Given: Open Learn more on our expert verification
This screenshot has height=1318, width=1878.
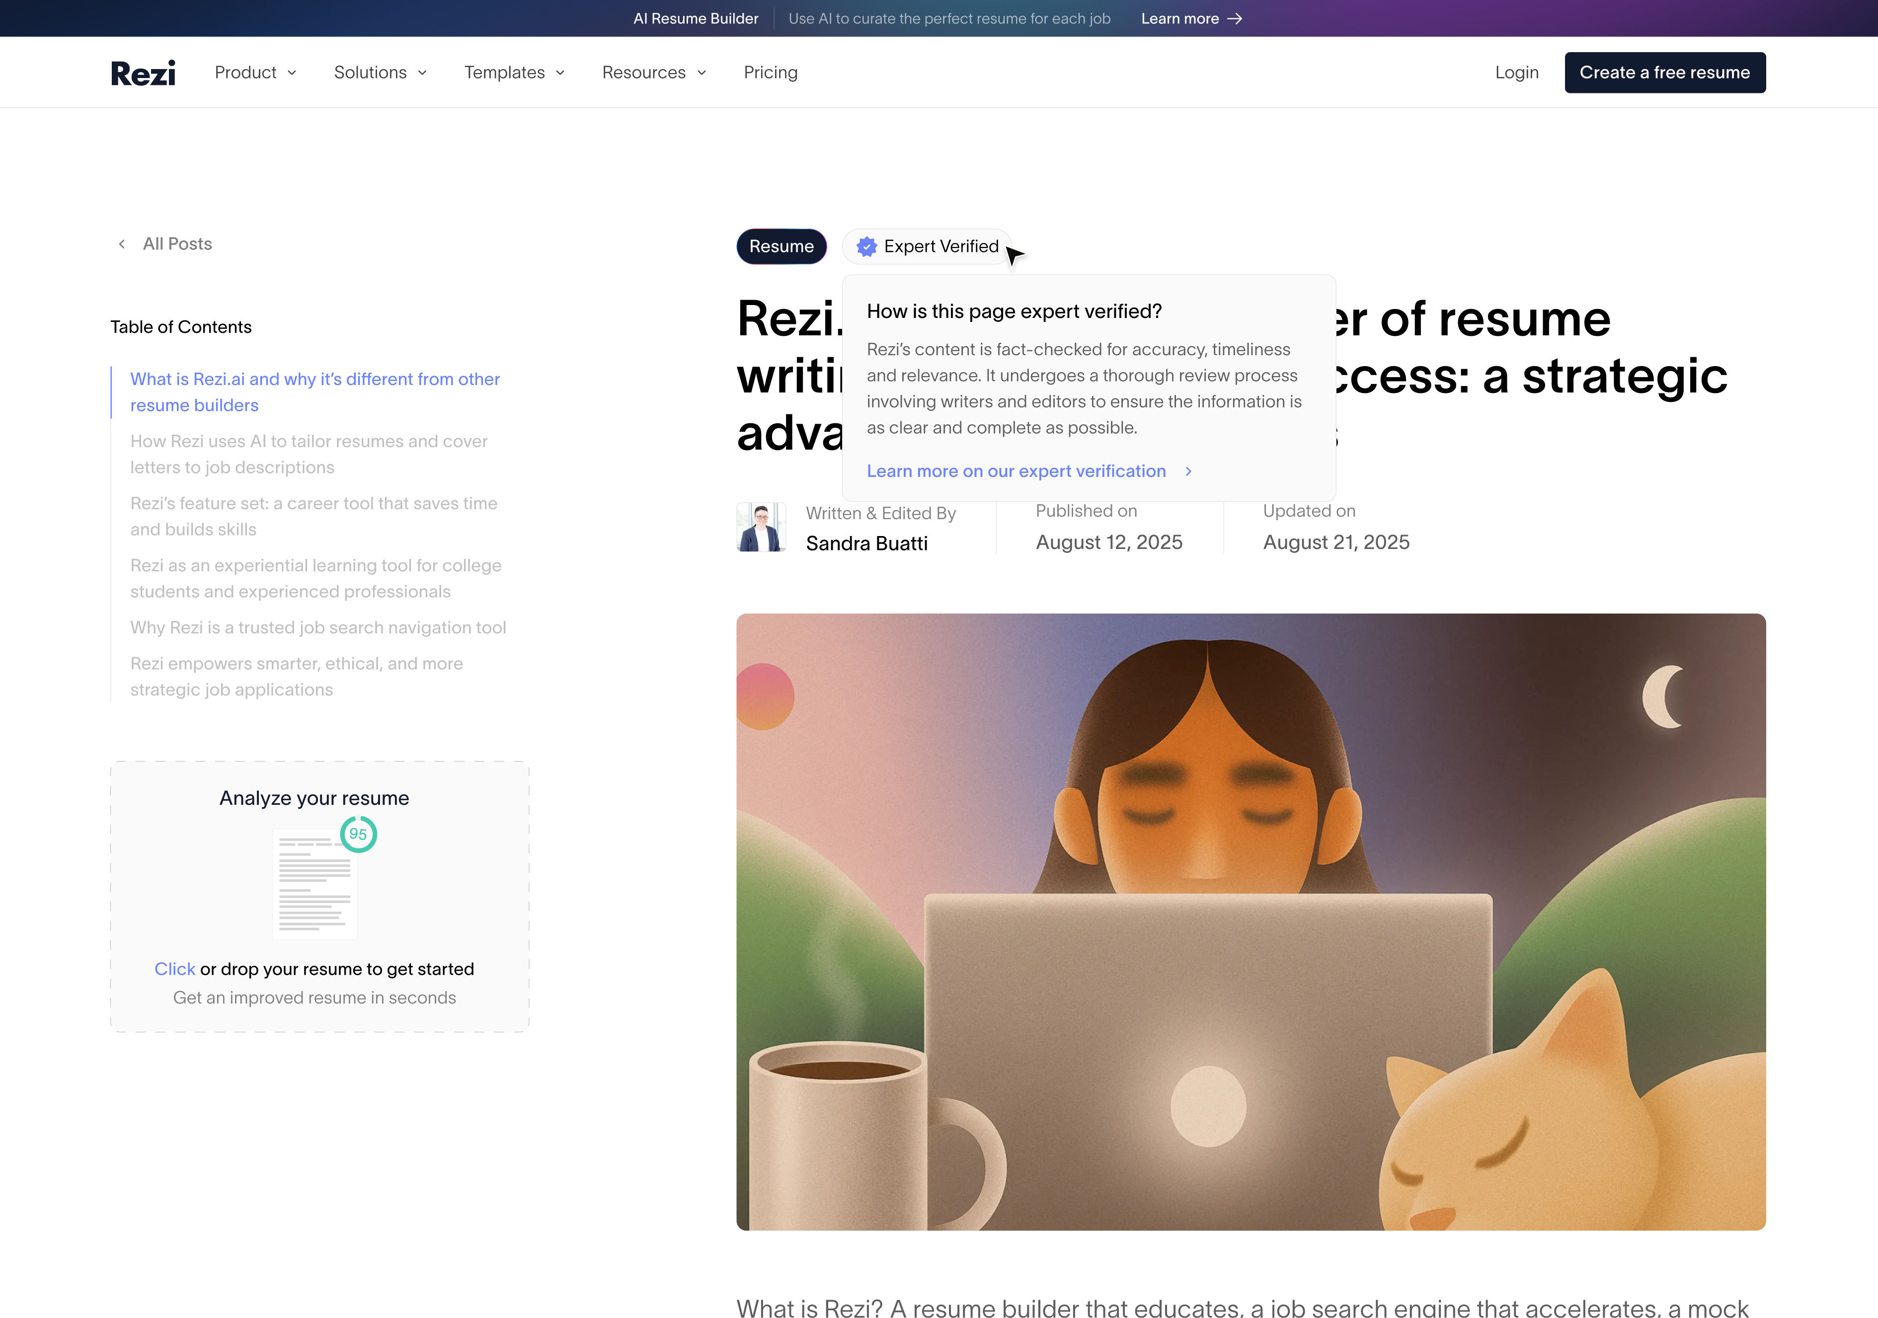Looking at the screenshot, I should pos(1016,471).
